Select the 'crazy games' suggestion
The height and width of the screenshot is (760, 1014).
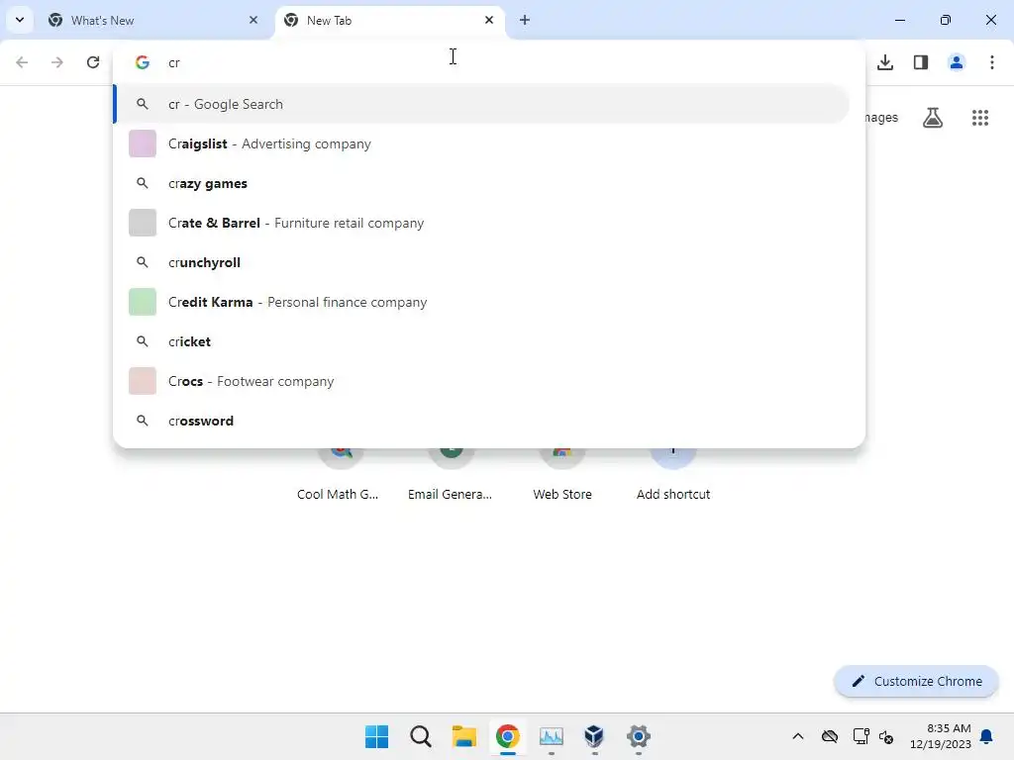point(482,183)
